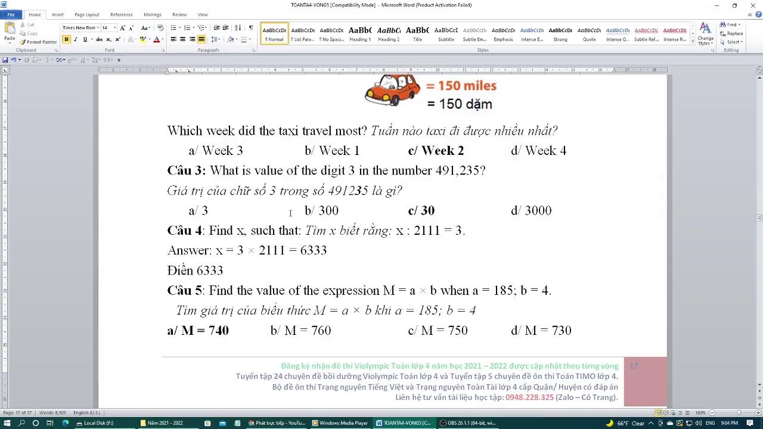Switch to References tab
The image size is (763, 429).
pyautogui.click(x=122, y=14)
